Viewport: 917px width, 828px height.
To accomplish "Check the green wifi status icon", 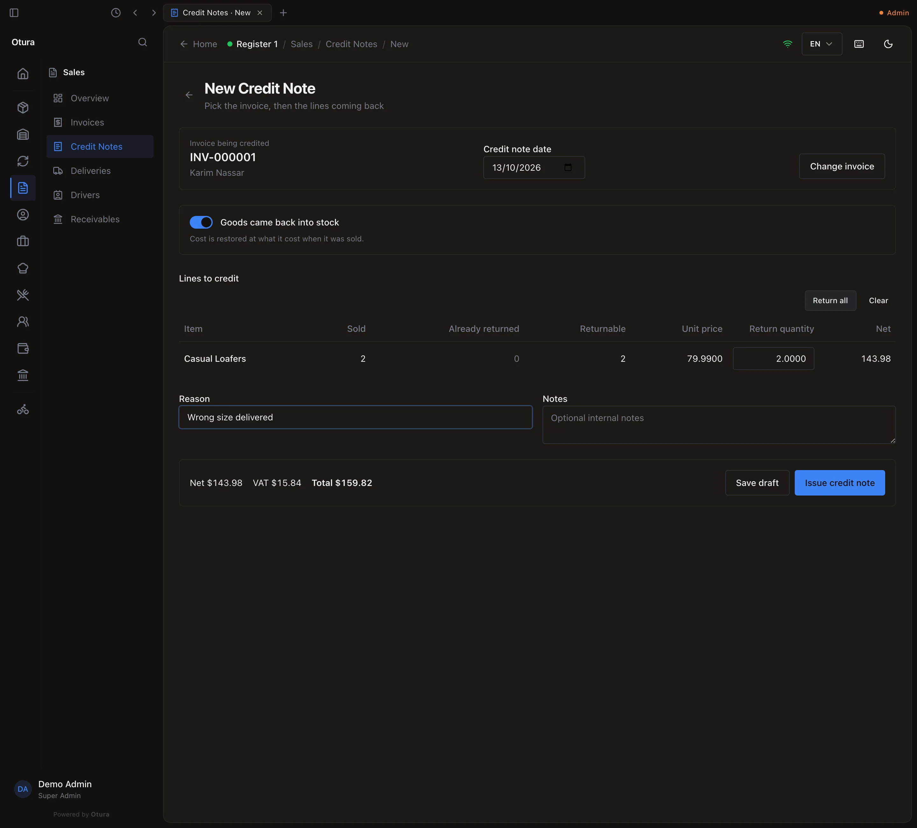I will click(x=787, y=44).
